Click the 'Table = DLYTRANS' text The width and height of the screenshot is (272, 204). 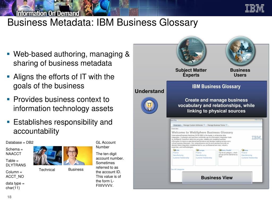(16, 163)
